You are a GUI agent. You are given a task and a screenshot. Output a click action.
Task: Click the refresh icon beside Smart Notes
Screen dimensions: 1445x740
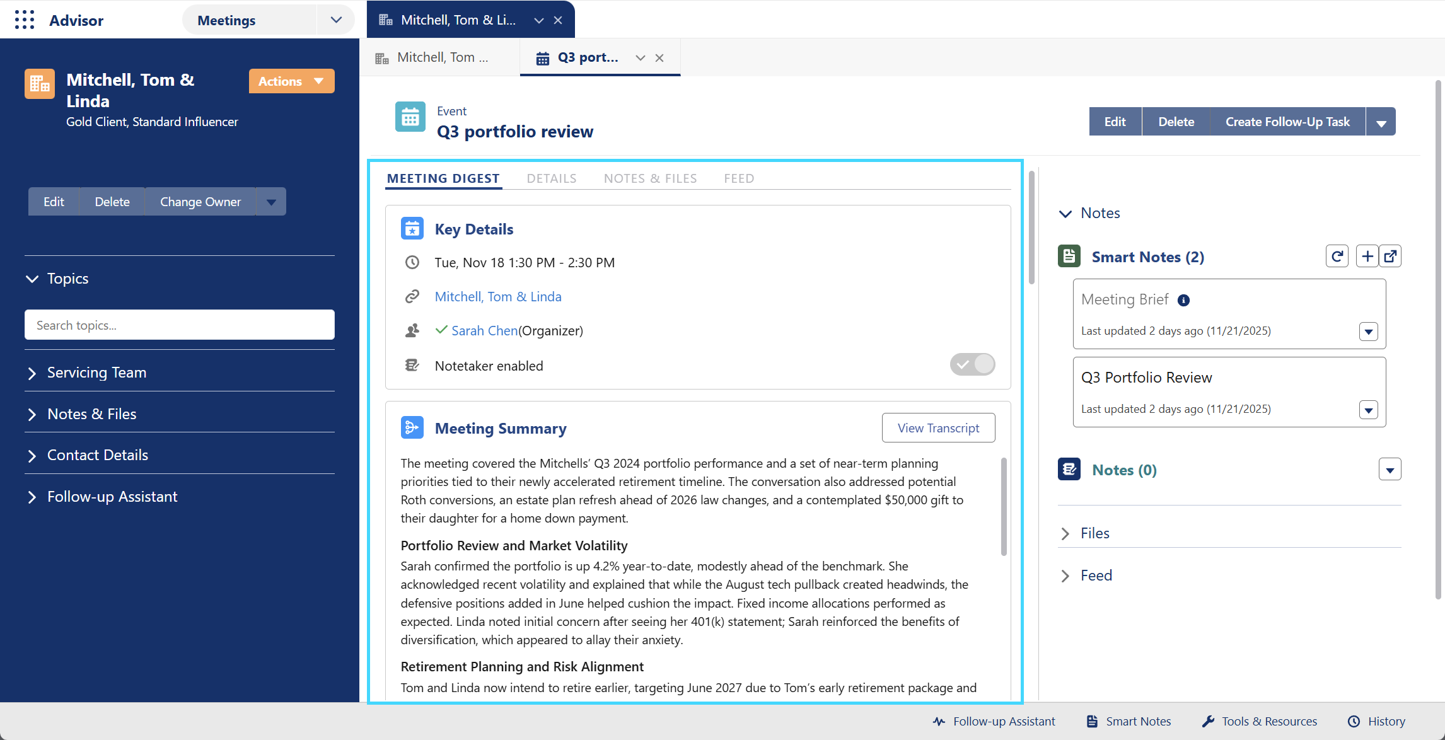1337,256
